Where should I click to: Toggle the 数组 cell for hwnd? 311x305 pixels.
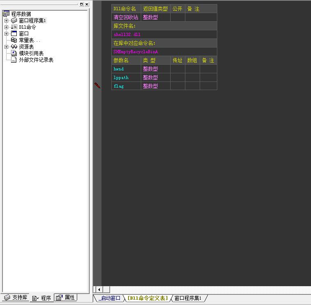point(192,69)
